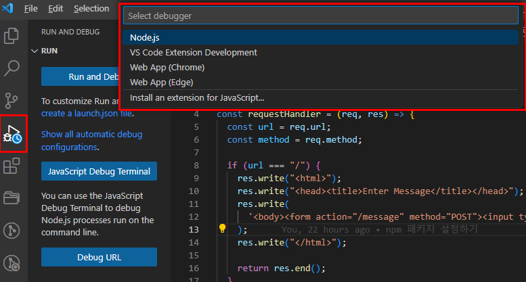The height and width of the screenshot is (282, 526).
Task: Focus the Select debugger input field
Action: pos(320,16)
